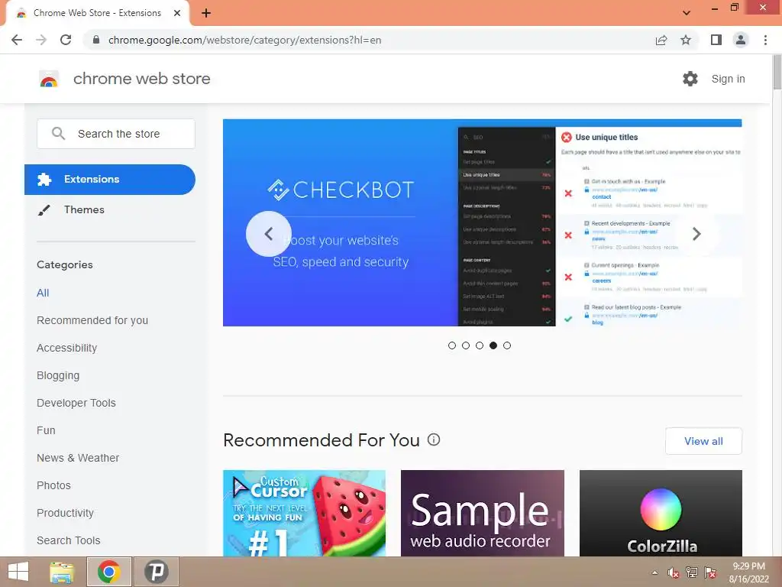This screenshot has height=587, width=782.
Task: Click the Search the store field
Action: [x=116, y=134]
